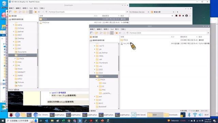Select detailed list view in 2024 window
The width and height of the screenshot is (218, 123).
tap(112, 33)
